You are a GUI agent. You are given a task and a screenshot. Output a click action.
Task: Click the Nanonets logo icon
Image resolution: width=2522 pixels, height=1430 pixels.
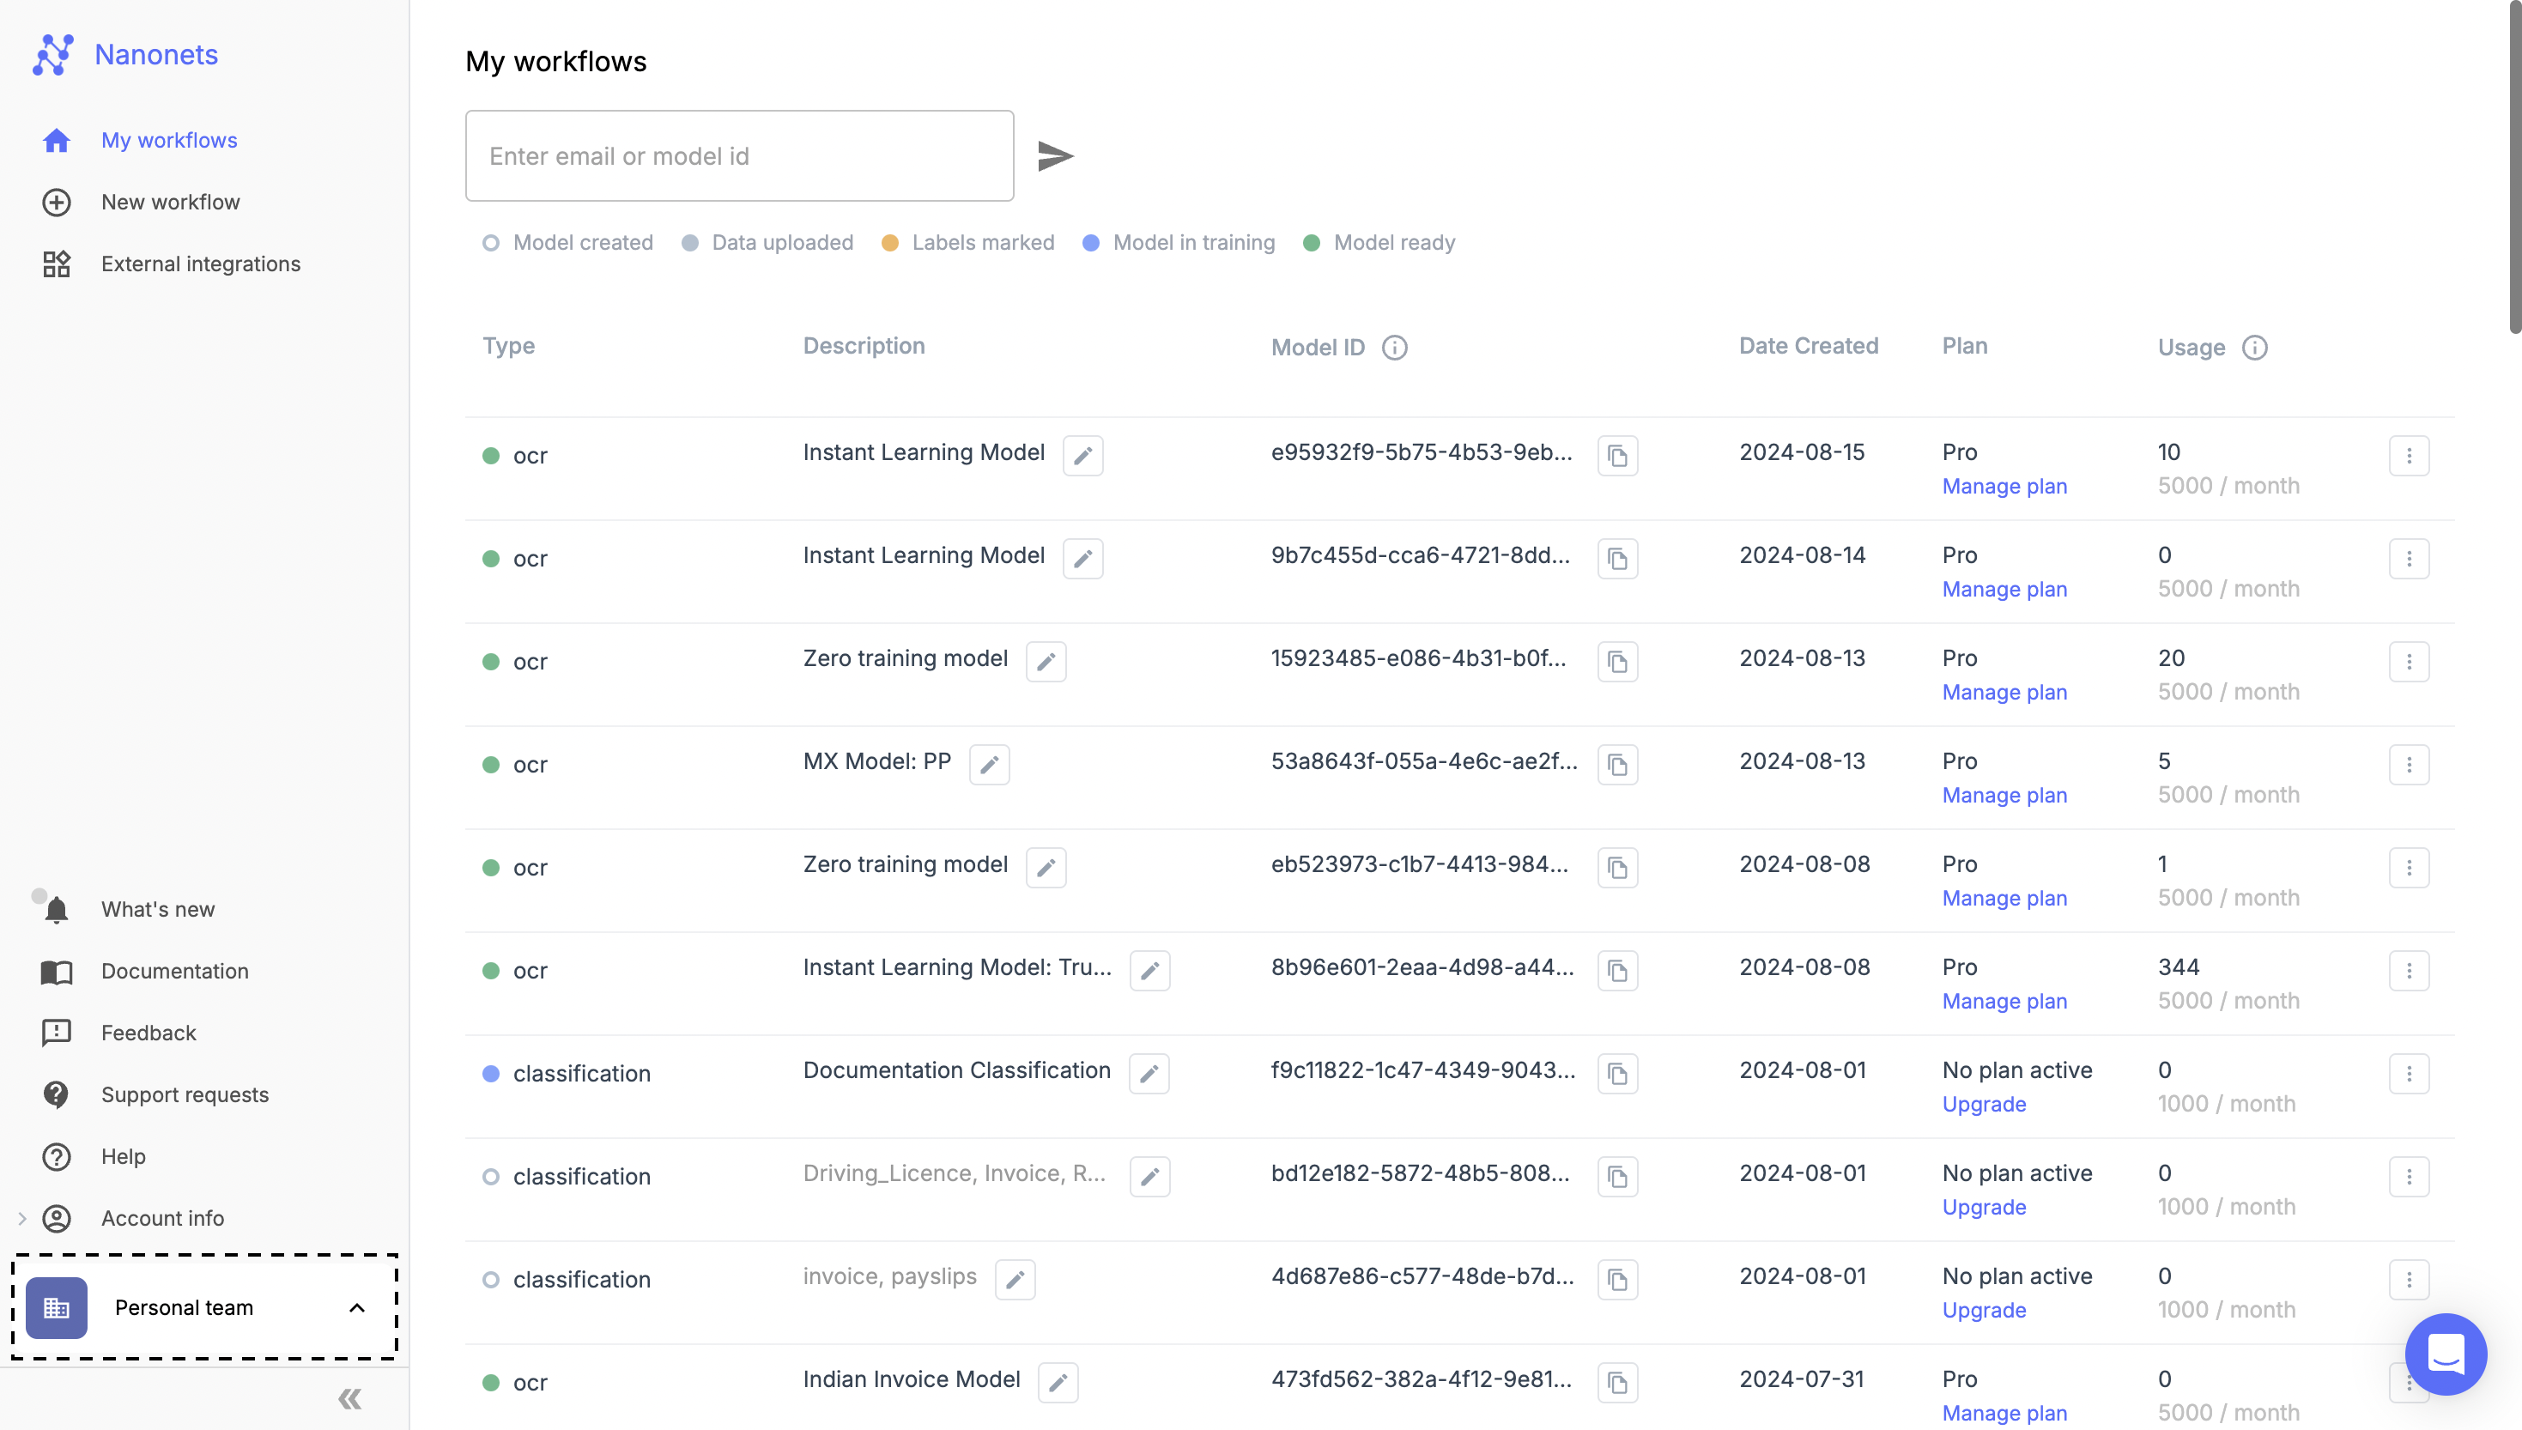[54, 52]
